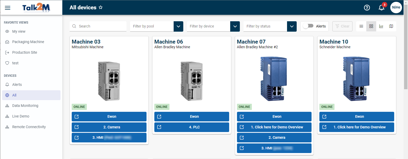Click the bell icon beside Alerts
This screenshot has height=159, width=408.
coord(7,85)
